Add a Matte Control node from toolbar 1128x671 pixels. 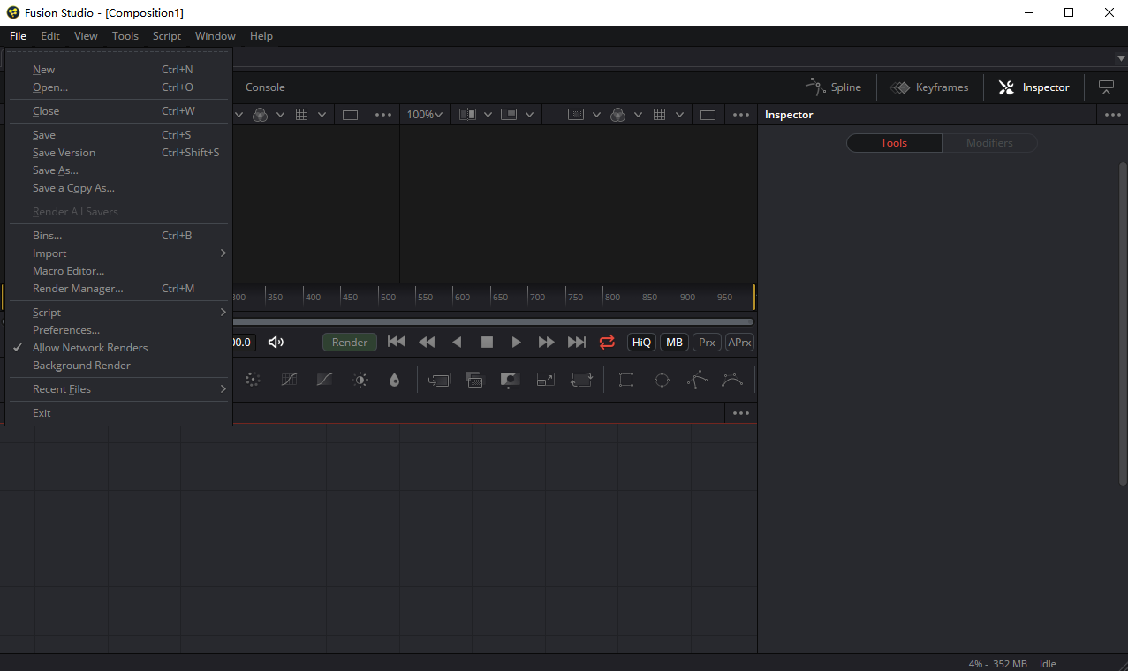510,380
